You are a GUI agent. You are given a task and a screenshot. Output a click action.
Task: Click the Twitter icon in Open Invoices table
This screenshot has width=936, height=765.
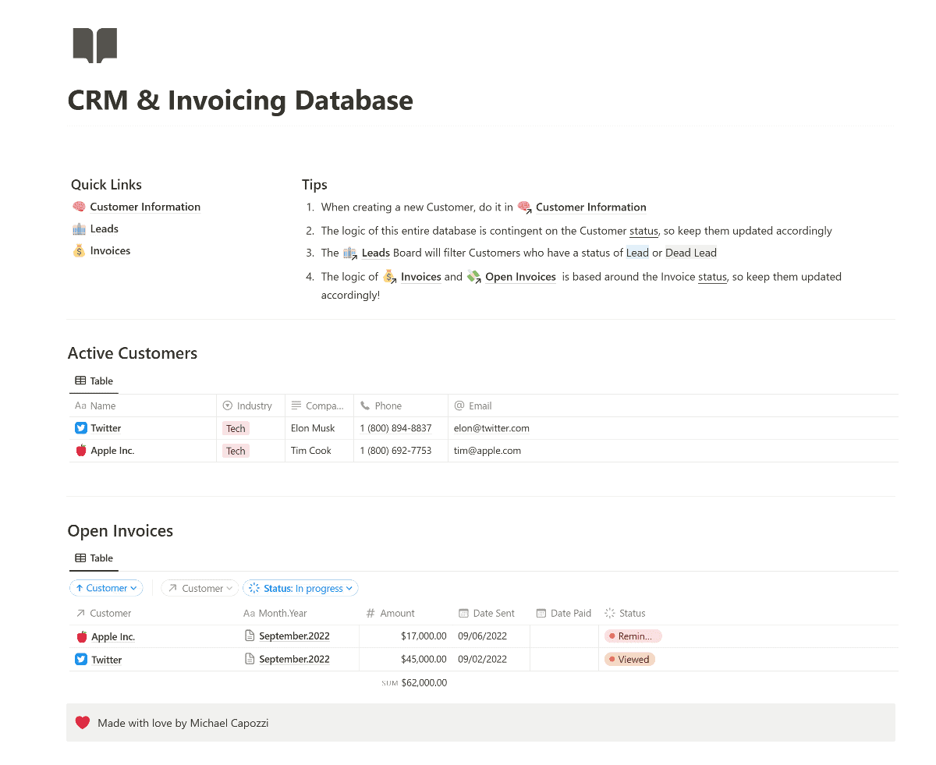(81, 659)
